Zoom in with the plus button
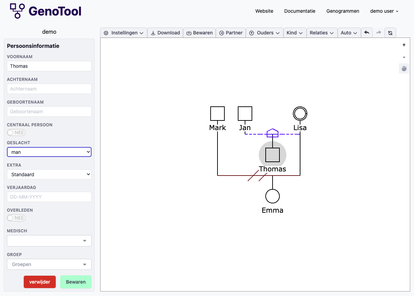414x296 pixels. [404, 45]
